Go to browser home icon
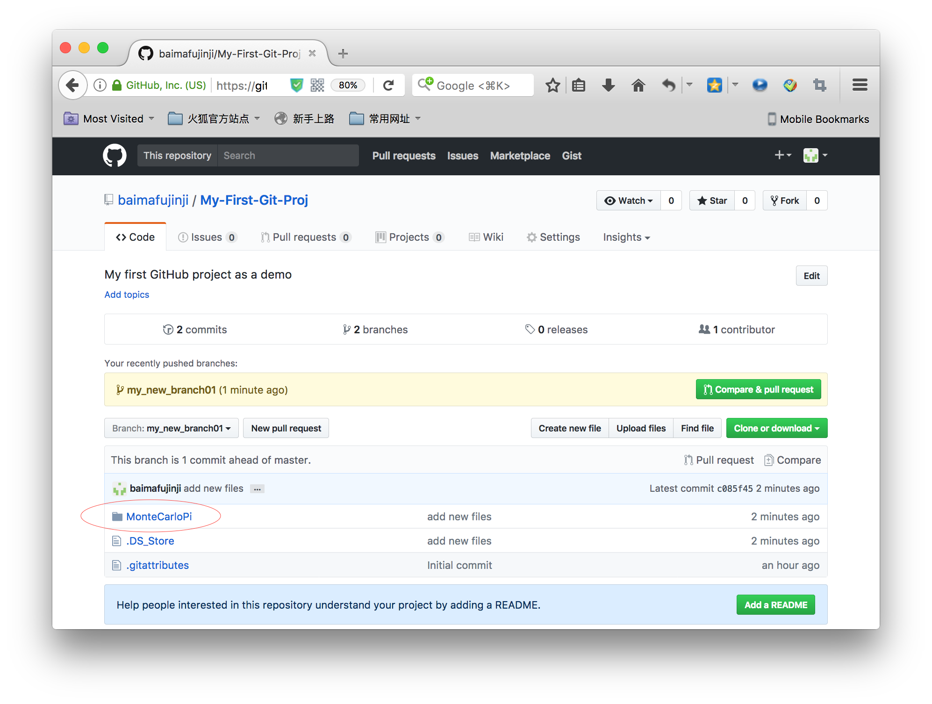Screen dimensions: 932x704 (638, 85)
